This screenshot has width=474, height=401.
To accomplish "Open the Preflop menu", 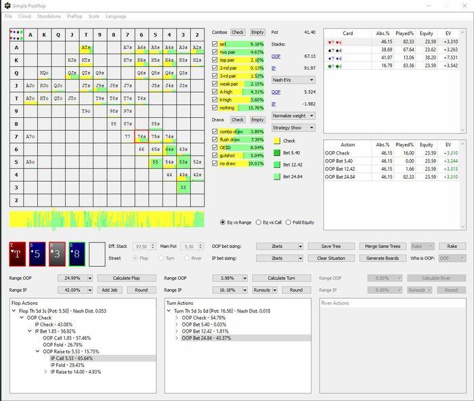I will point(74,16).
